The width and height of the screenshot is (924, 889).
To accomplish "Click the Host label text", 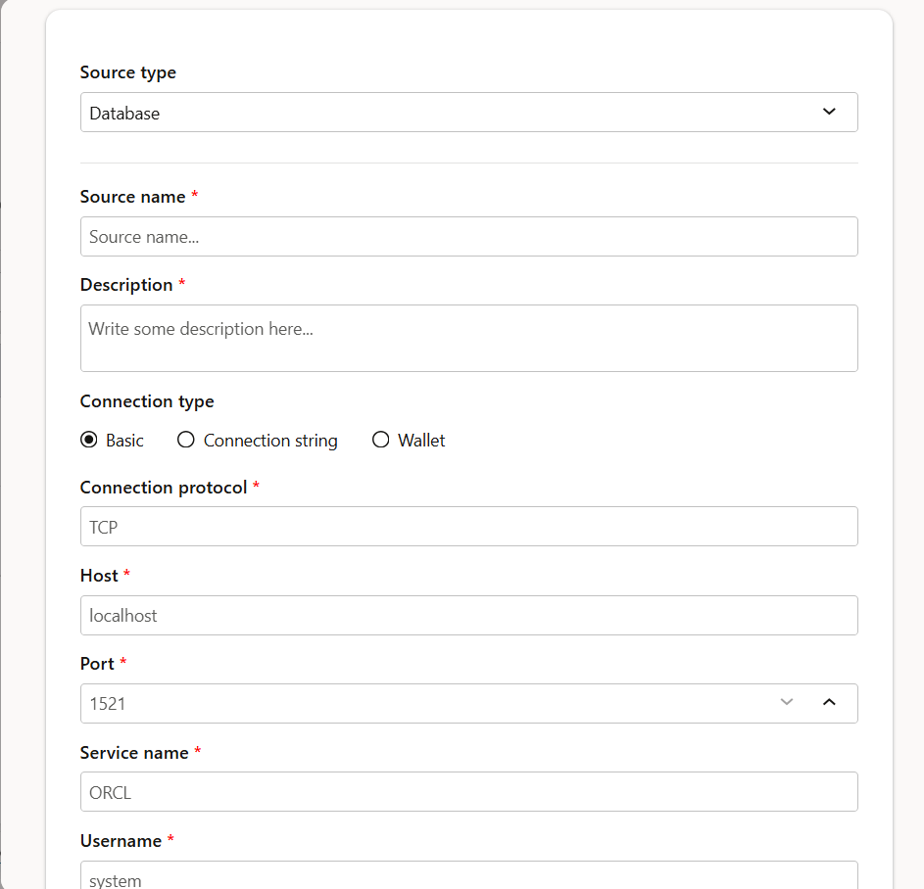I will tap(99, 576).
